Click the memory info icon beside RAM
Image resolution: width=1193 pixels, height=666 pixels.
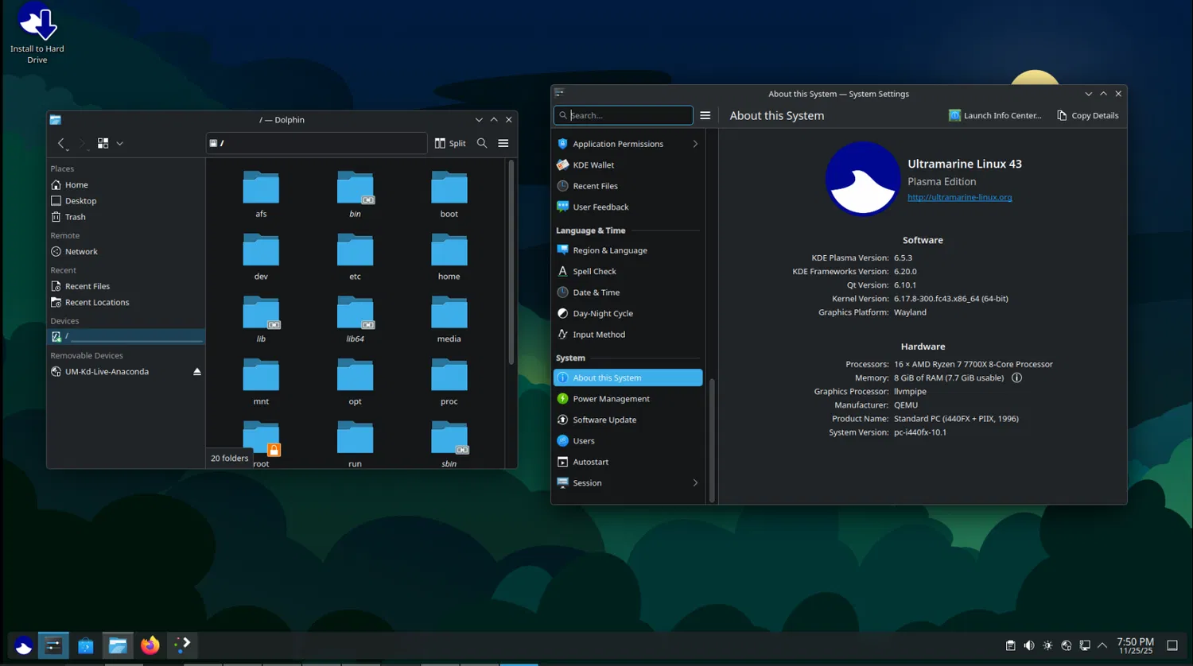tap(1016, 378)
